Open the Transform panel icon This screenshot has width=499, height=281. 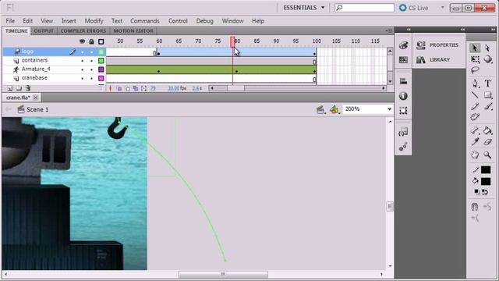403,111
